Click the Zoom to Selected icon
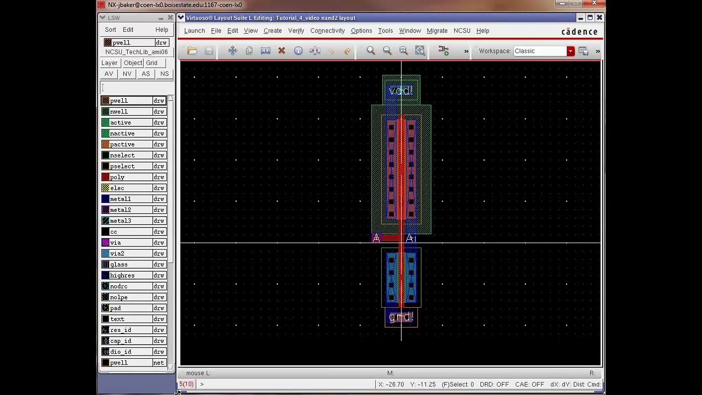 pos(420,51)
